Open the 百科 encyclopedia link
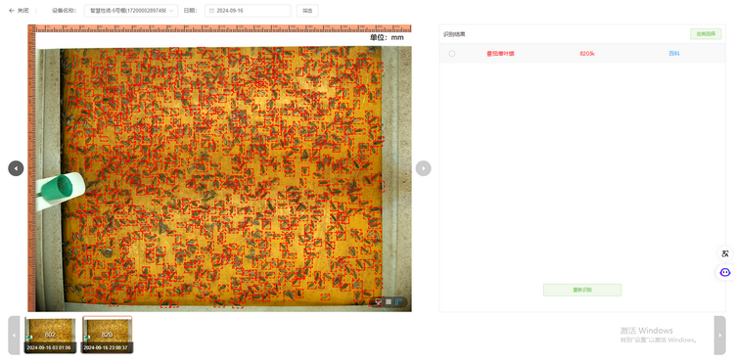This screenshot has height=363, width=734. coord(673,54)
